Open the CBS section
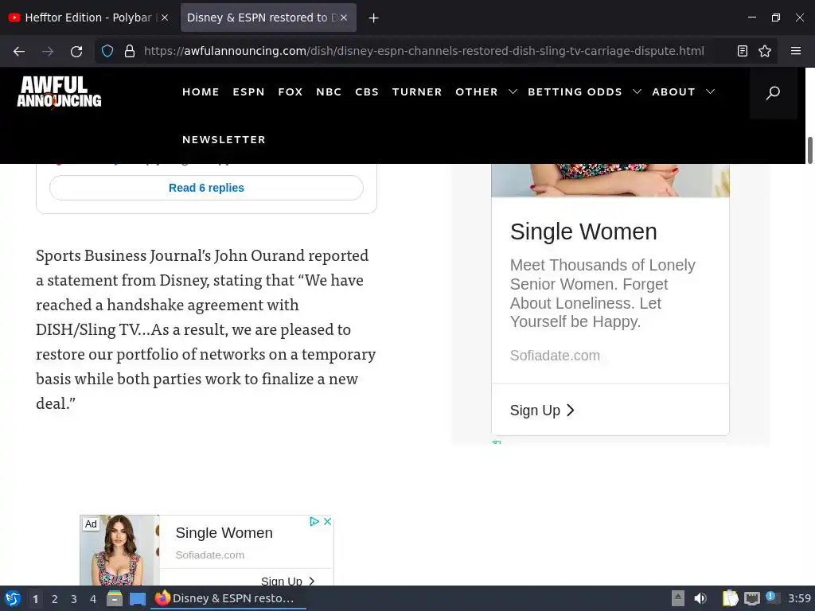Screen dimensions: 815x611 366,92
